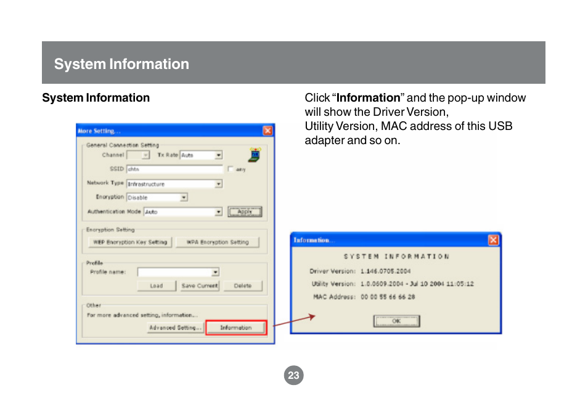
Task: Confirm the Information dialog with OK
Action: (396, 322)
